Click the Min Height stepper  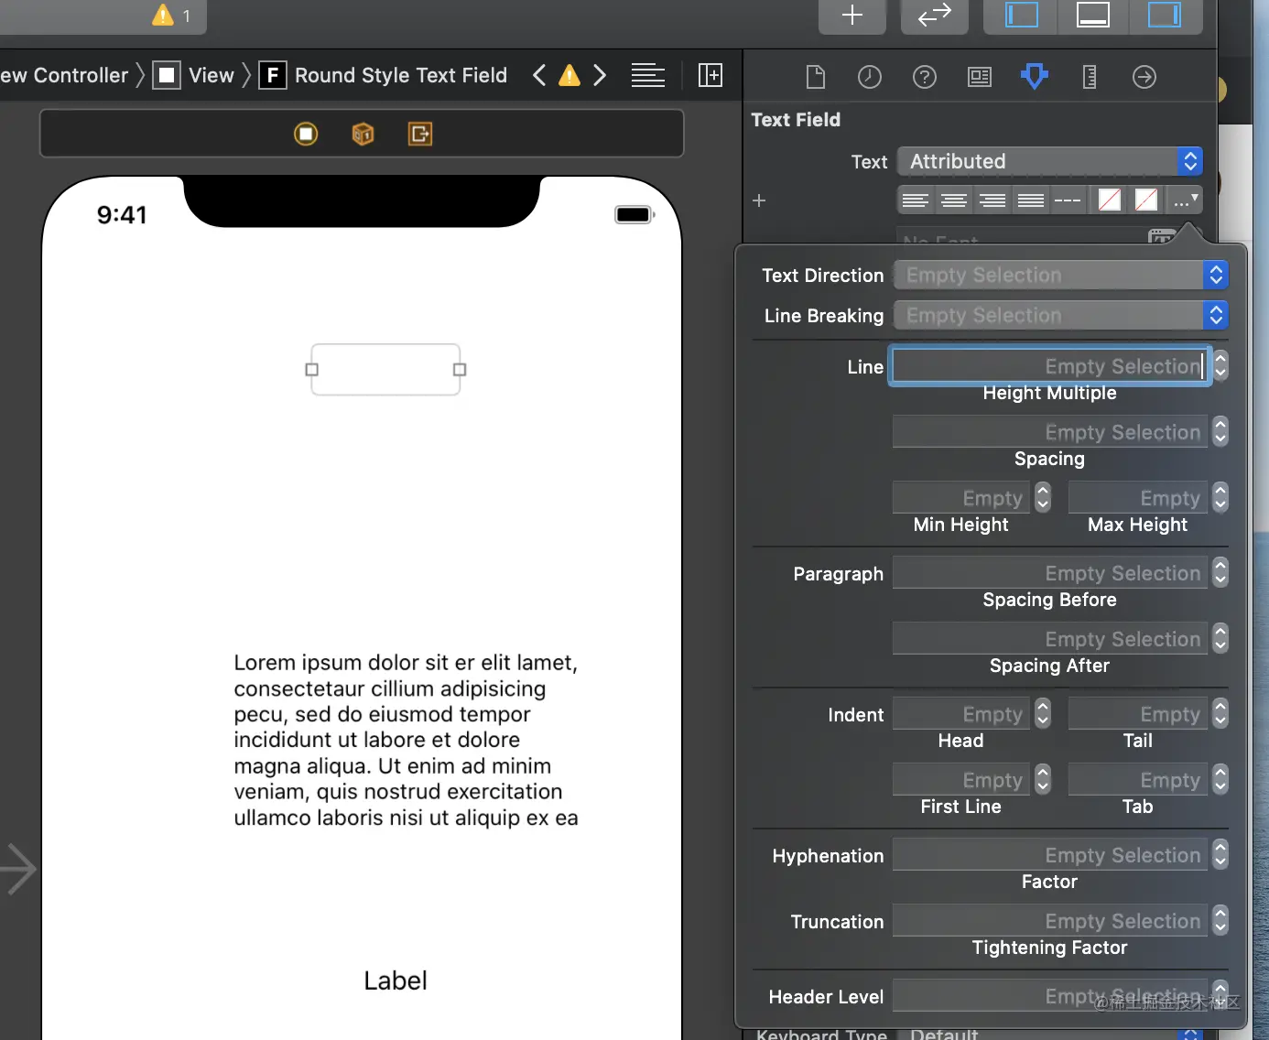1043,498
